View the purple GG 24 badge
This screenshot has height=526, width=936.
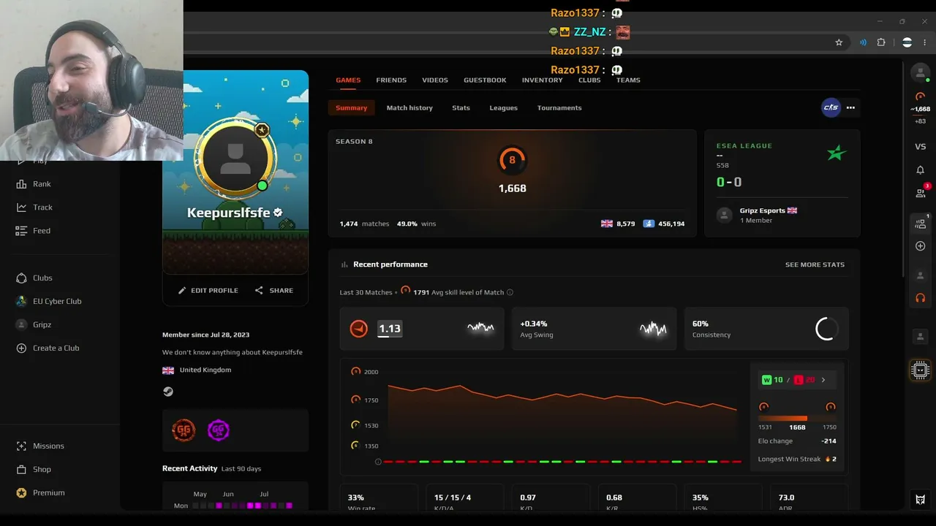coord(219,430)
